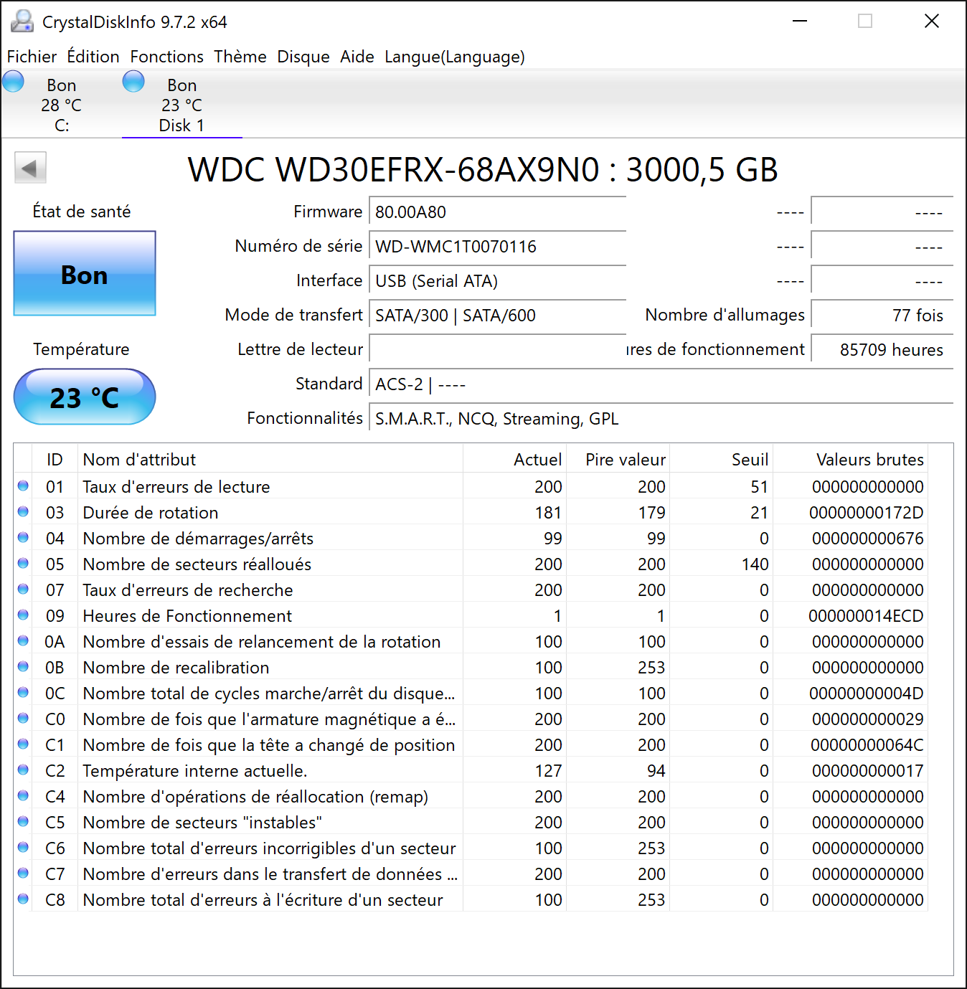The height and width of the screenshot is (989, 967).
Task: Select the C: drive tab
Action: pyautogui.click(x=62, y=105)
